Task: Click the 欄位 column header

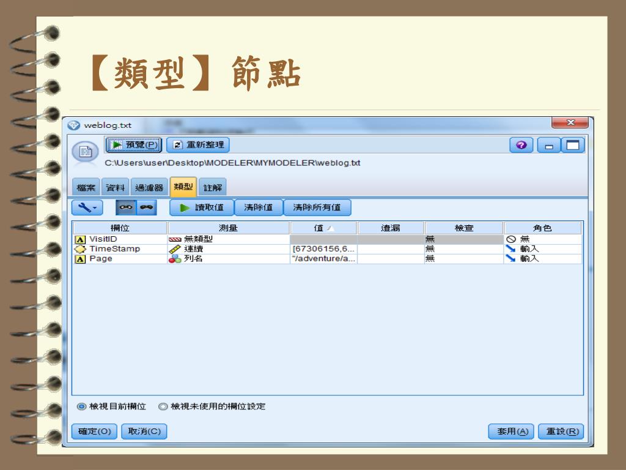Action: pos(120,228)
